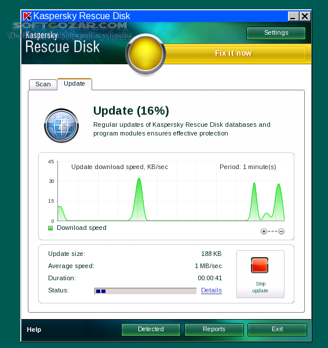Click the graph period zoom slider
The image size is (328, 348).
coord(272,231)
